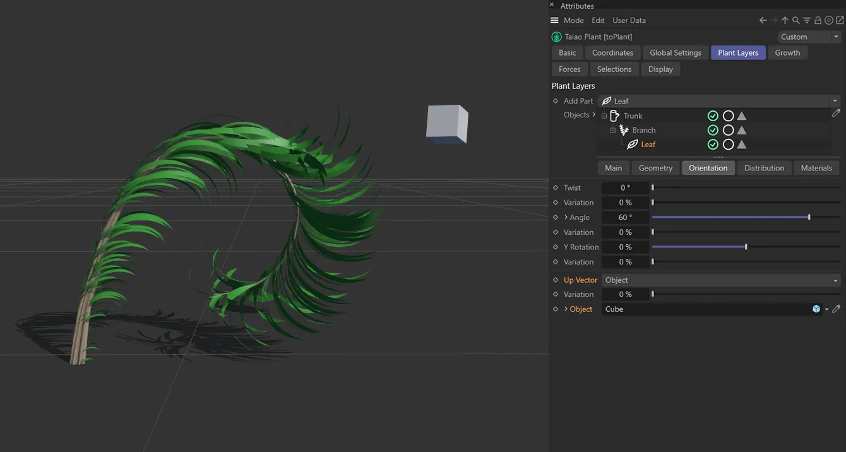Switch to the Growth tab

(787, 53)
